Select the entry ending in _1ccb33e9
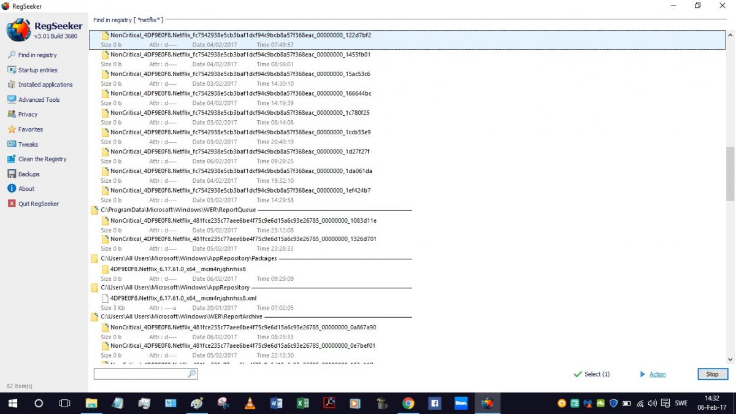The height and width of the screenshot is (414, 736). click(x=240, y=132)
